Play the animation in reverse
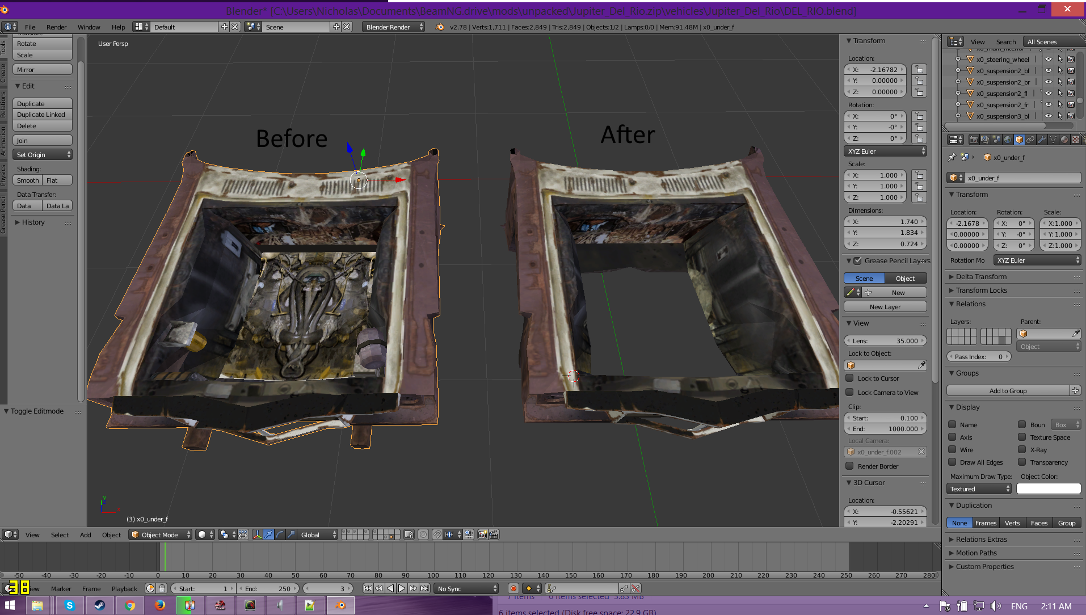1086x615 pixels. (x=390, y=588)
